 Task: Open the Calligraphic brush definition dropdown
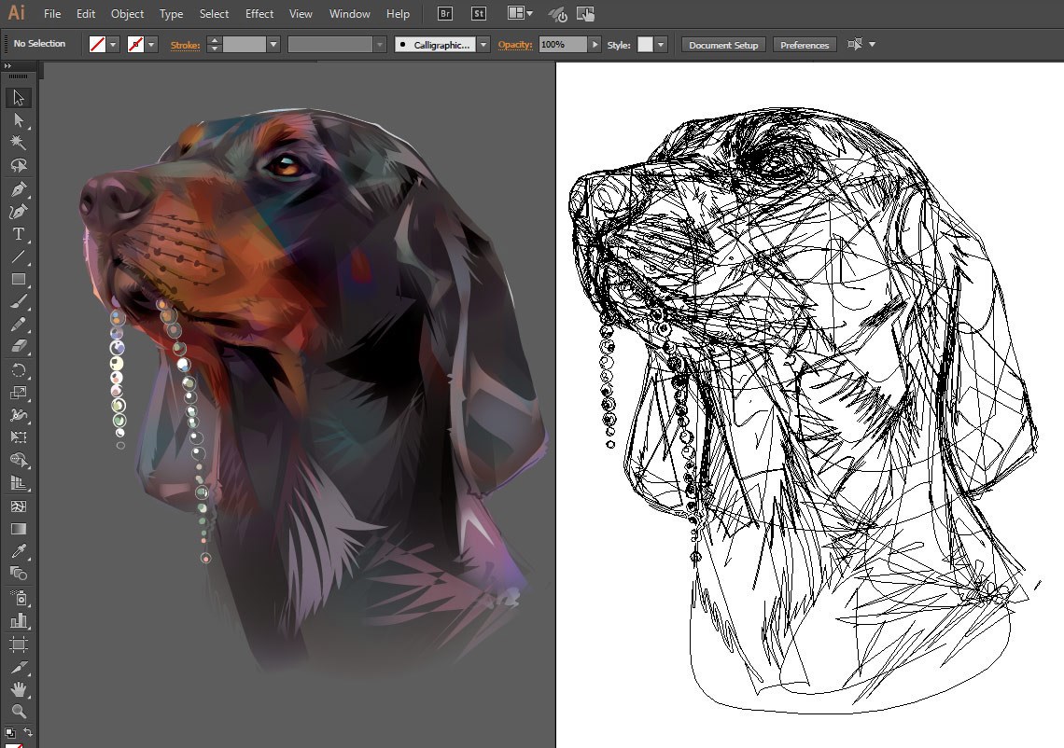pyautogui.click(x=483, y=45)
